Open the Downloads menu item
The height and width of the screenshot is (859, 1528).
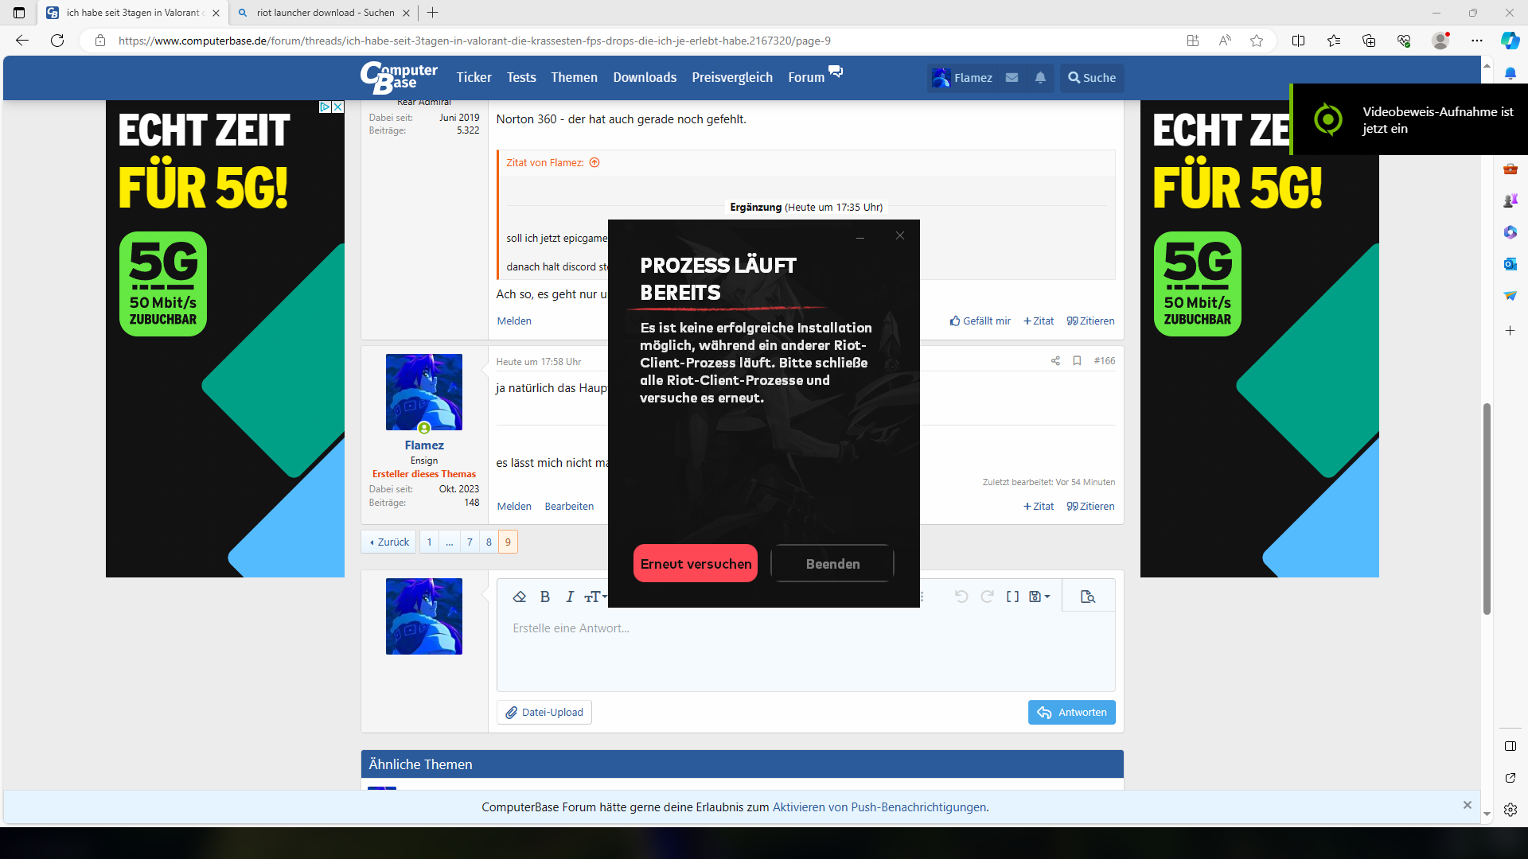(x=645, y=78)
